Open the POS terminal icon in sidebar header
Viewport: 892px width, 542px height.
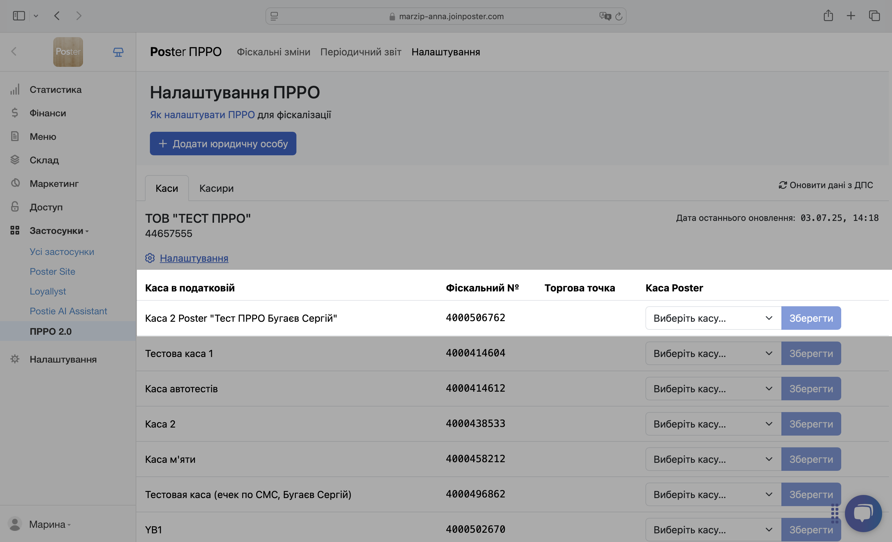coord(118,52)
